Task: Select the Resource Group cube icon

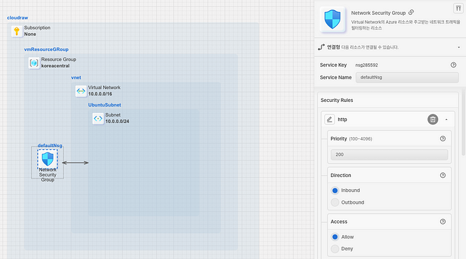Action: [x=34, y=63]
